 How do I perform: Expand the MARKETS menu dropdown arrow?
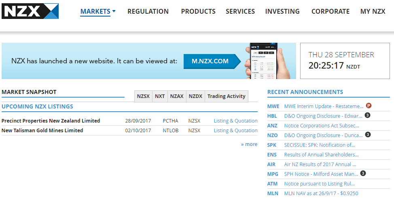click(x=114, y=11)
